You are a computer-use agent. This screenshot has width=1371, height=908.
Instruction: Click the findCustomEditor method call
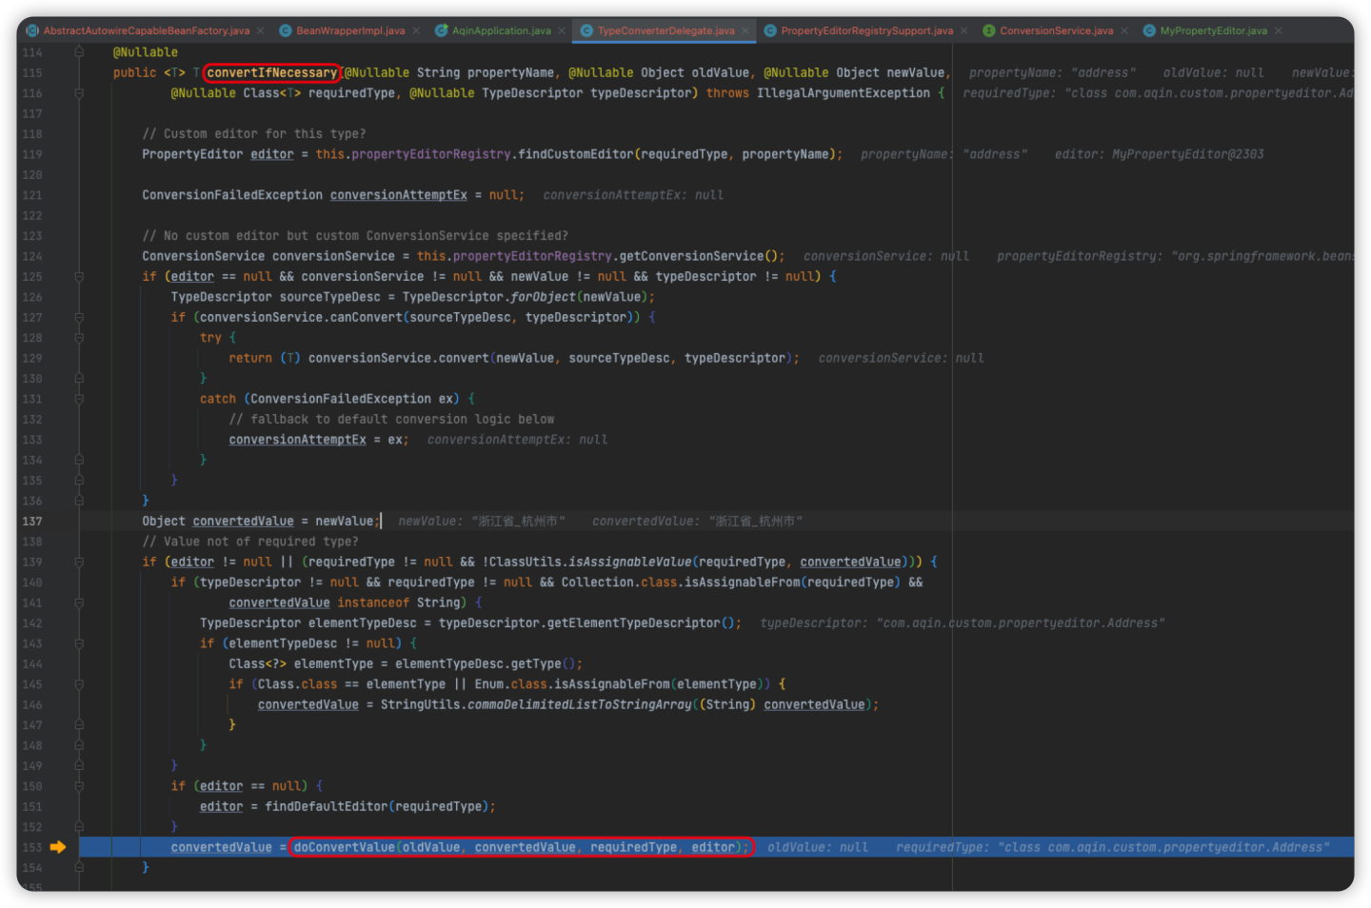coord(575,154)
